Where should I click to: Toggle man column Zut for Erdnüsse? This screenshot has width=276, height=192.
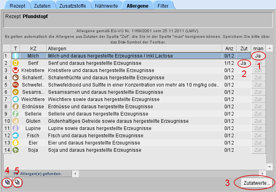coord(258,107)
